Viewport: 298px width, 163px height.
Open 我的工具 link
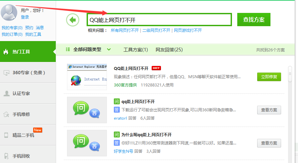33,34
